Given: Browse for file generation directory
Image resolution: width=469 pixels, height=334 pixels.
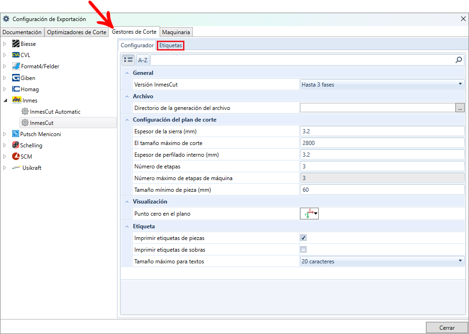Looking at the screenshot, I should [x=460, y=108].
